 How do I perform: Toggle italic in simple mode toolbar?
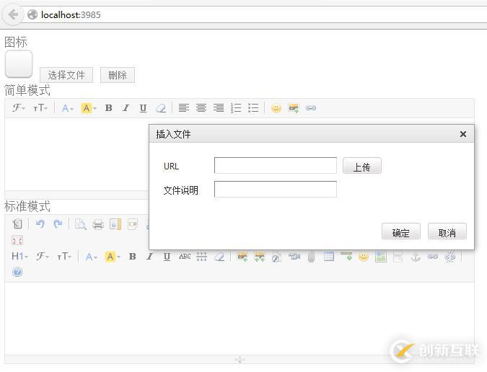click(x=126, y=108)
